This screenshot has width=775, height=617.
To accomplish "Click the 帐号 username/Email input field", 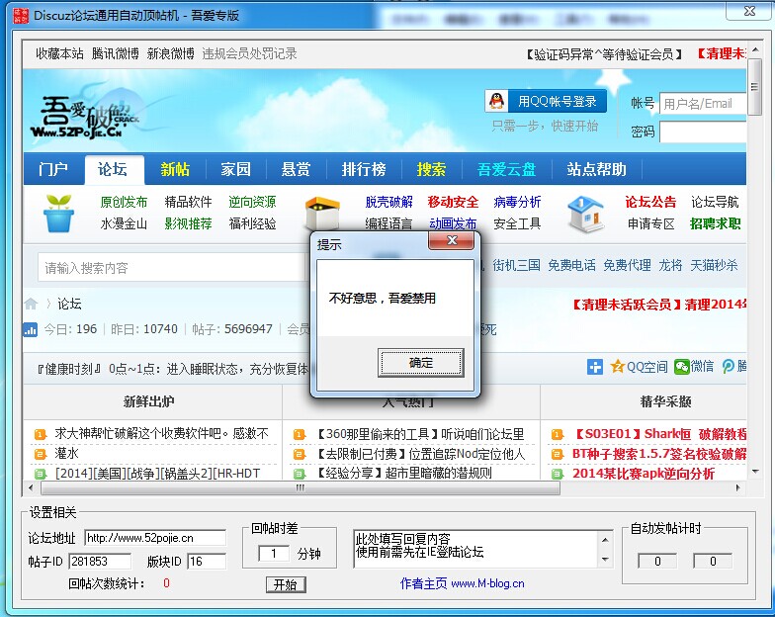I will pos(703,103).
